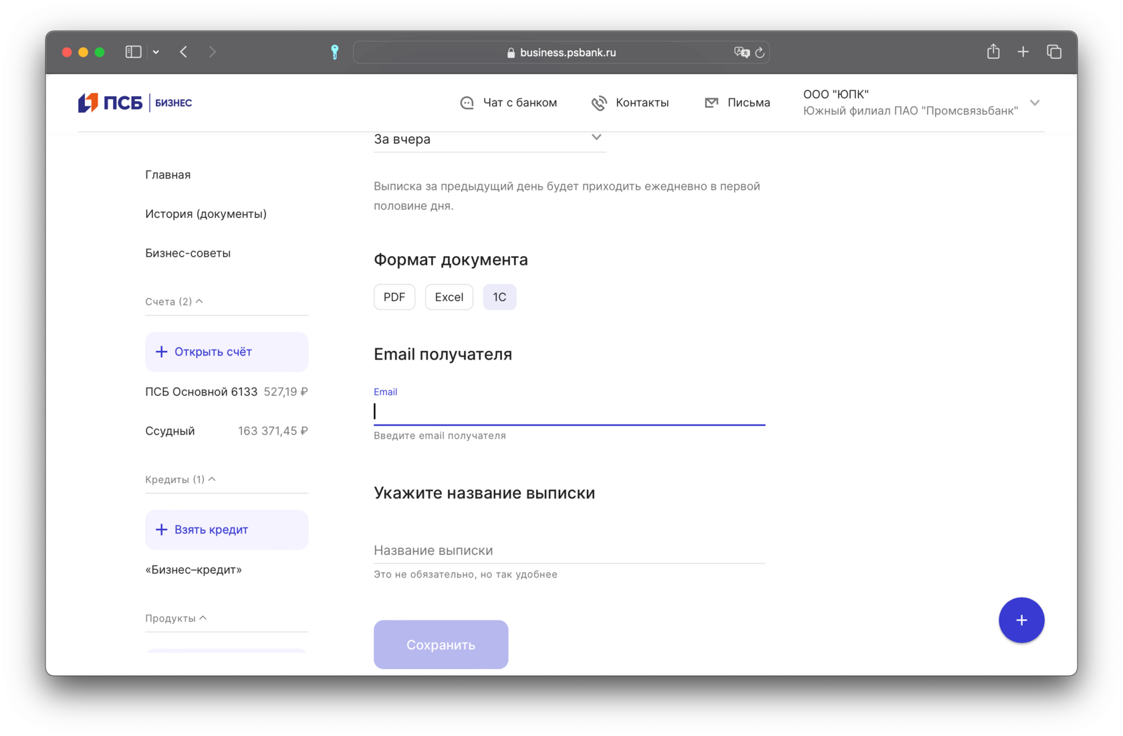The width and height of the screenshot is (1123, 736).
Task: Collapse the Продукты section
Action: tap(176, 618)
